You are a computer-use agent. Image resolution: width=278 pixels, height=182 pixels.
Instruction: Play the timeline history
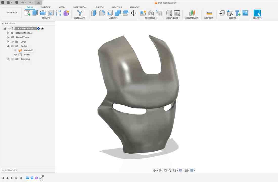coord(12,178)
